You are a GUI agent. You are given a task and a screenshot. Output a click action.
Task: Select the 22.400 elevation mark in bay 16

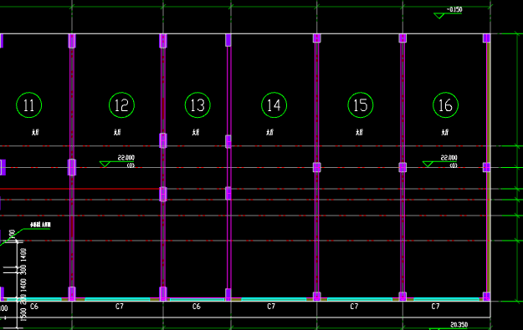tap(449, 158)
